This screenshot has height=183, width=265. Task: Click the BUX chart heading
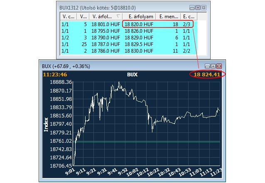(x=132, y=74)
